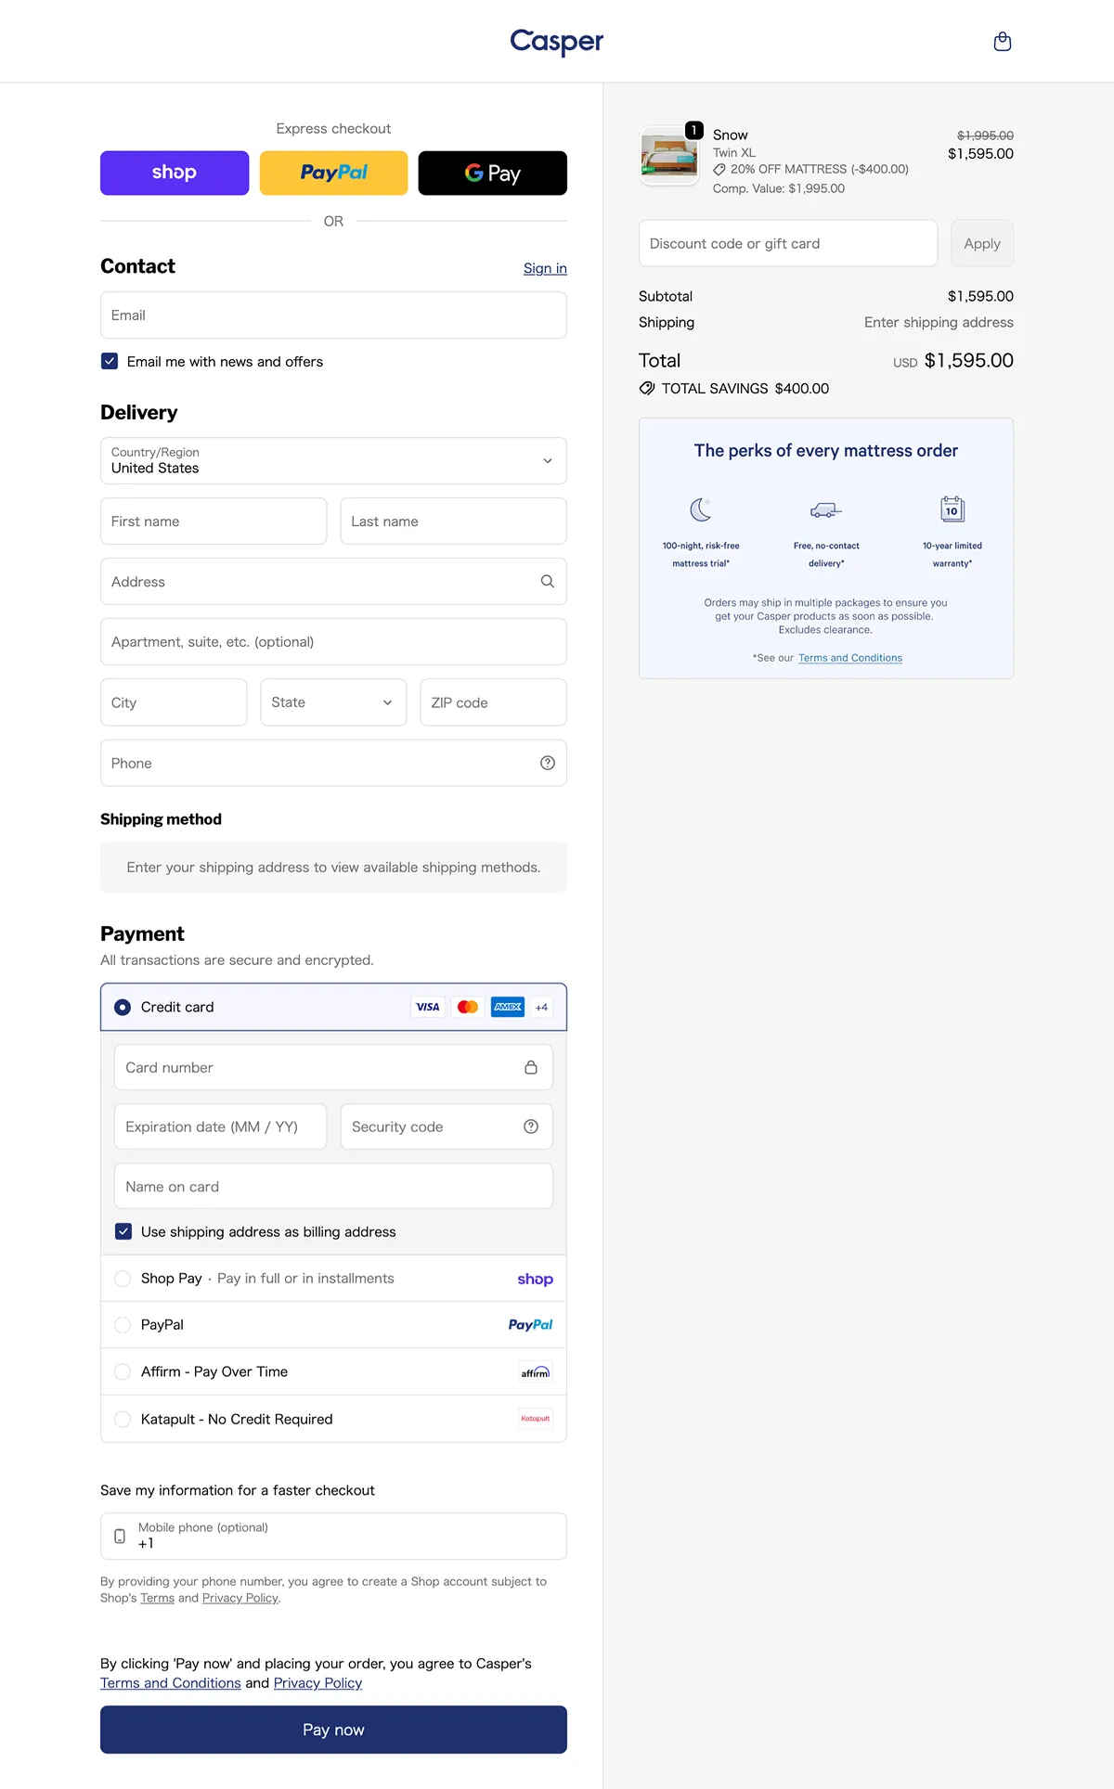Choose Affirm - Pay Over Time option
Image resolution: width=1114 pixels, height=1789 pixels.
pos(123,1372)
